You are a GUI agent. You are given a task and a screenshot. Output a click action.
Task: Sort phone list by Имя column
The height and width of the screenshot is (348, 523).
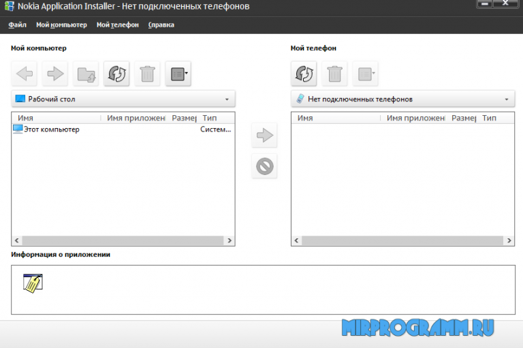pos(336,118)
